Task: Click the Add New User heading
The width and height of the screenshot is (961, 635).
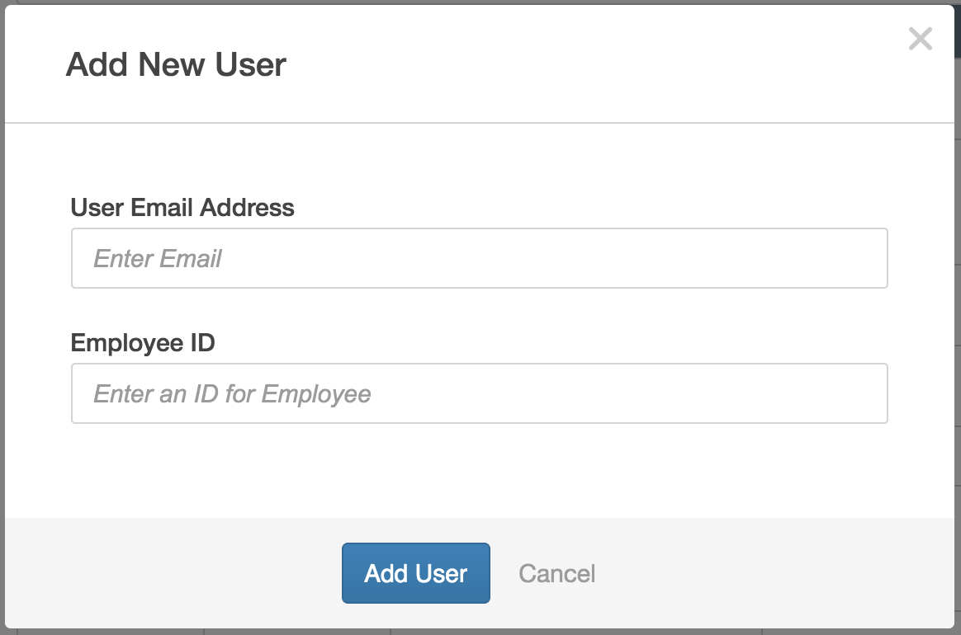Action: point(176,64)
